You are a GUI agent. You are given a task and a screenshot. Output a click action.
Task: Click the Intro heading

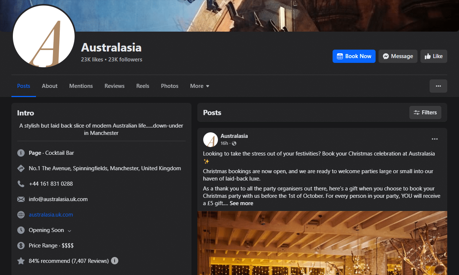[26, 113]
